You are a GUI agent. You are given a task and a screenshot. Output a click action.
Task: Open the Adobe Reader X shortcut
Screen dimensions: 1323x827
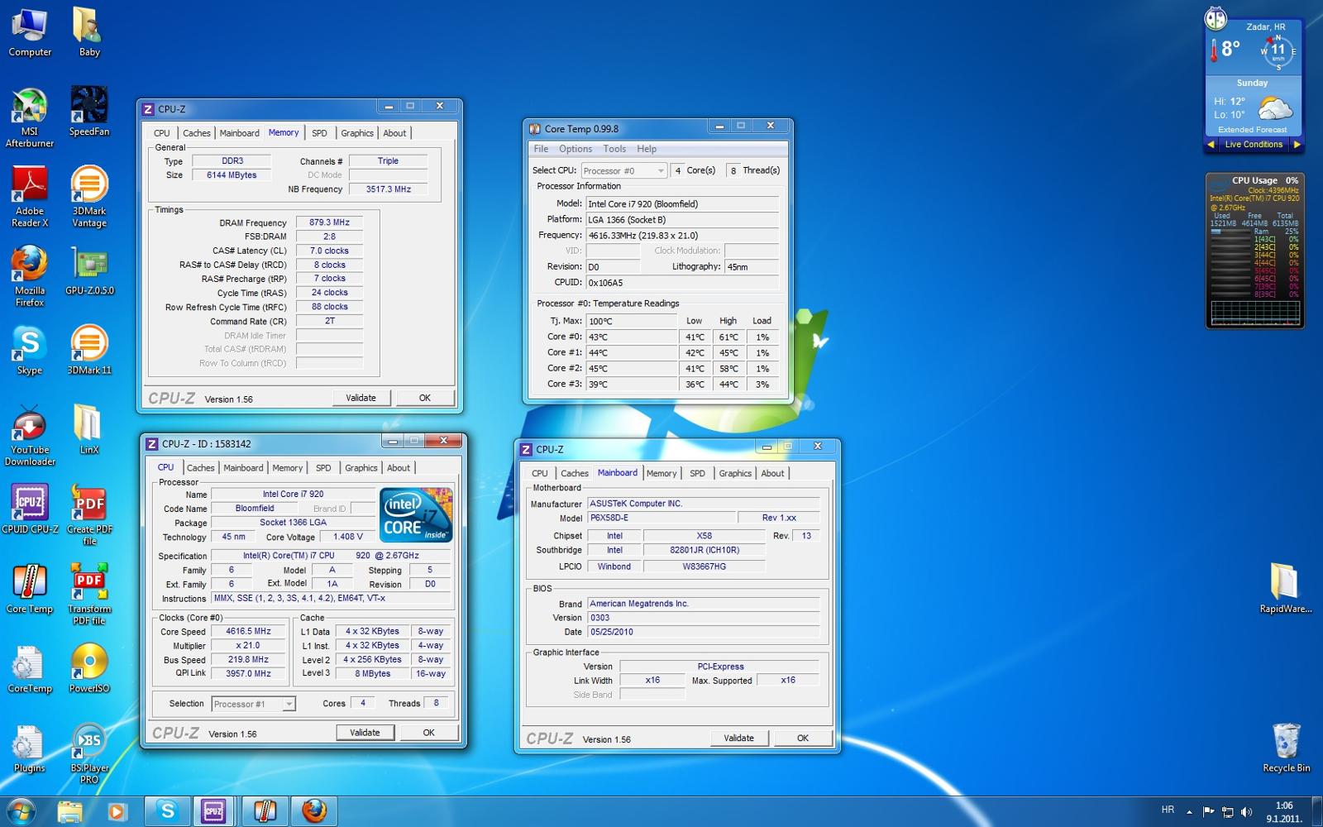pos(30,197)
